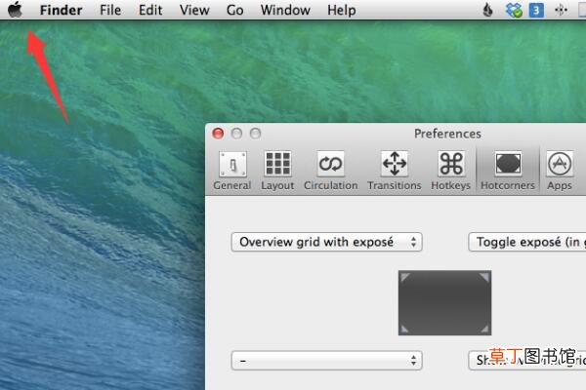The width and height of the screenshot is (586, 390).
Task: Click the flame icon in menu bar
Action: click(487, 10)
